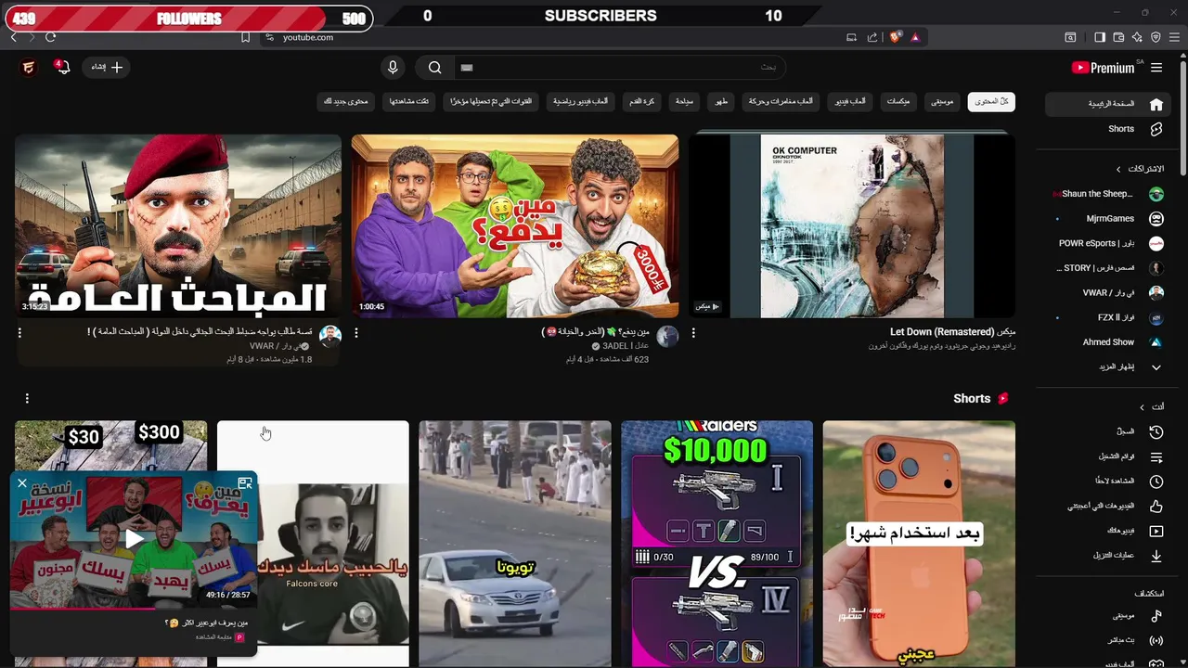
Task: Open the OK Computer mix thumbnail
Action: point(852,226)
